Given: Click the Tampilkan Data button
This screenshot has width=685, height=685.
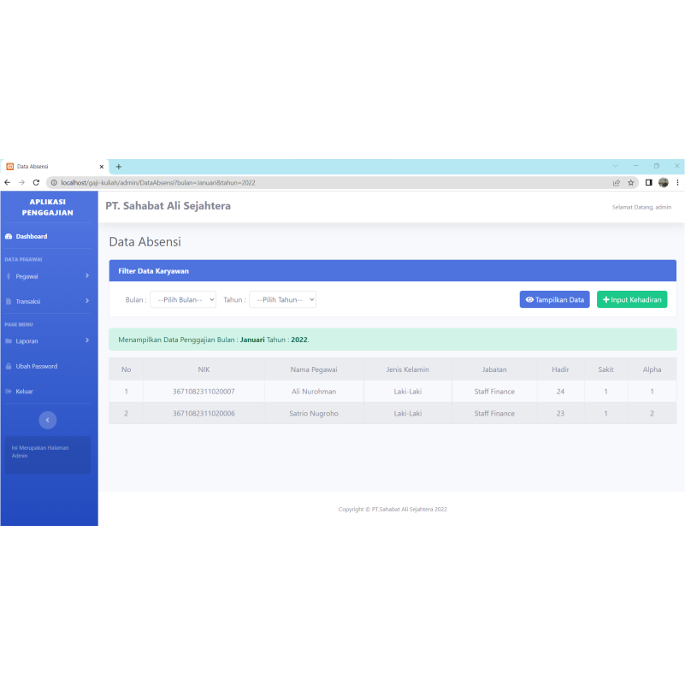Looking at the screenshot, I should tap(554, 299).
